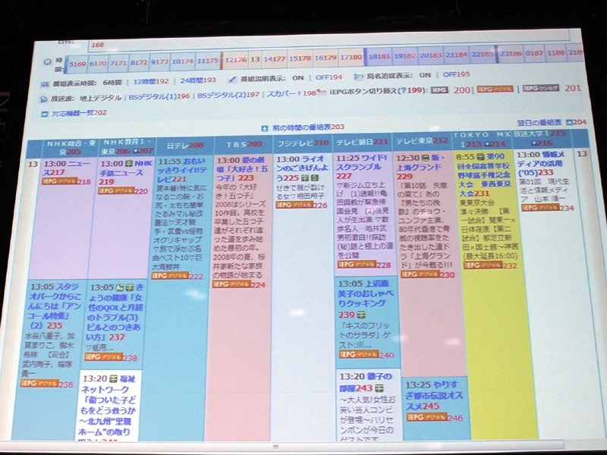Screen dimensions: 607x455
Task: Switch iEPG button type to plain iEPG
Action: tap(439, 89)
